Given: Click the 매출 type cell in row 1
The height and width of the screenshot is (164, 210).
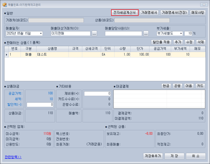Looking at the screenshot, I should pyautogui.click(x=29, y=55).
